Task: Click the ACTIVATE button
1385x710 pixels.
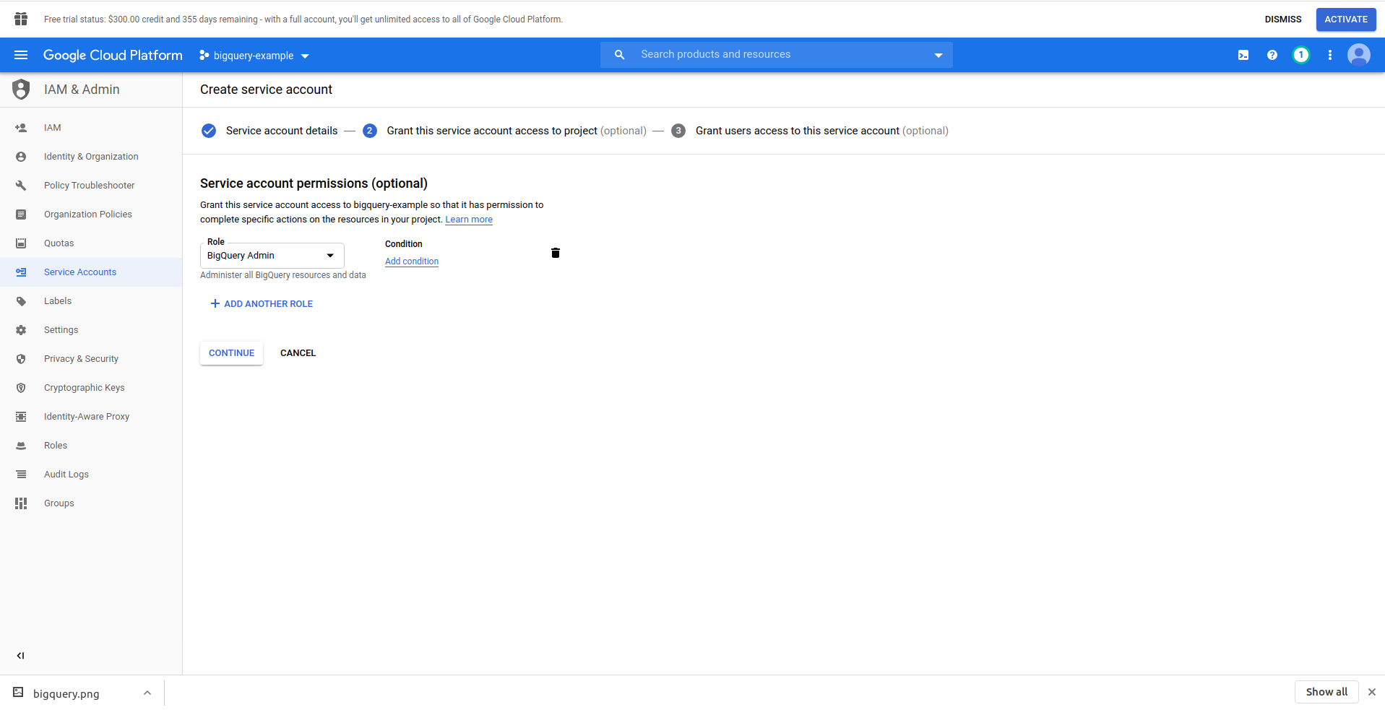Action: tap(1346, 20)
